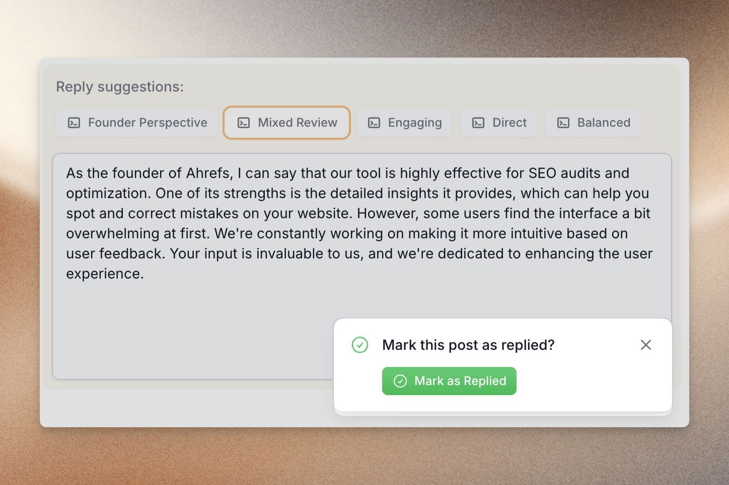Click the terminal icon beside Direct
The width and height of the screenshot is (729, 485).
coord(478,123)
